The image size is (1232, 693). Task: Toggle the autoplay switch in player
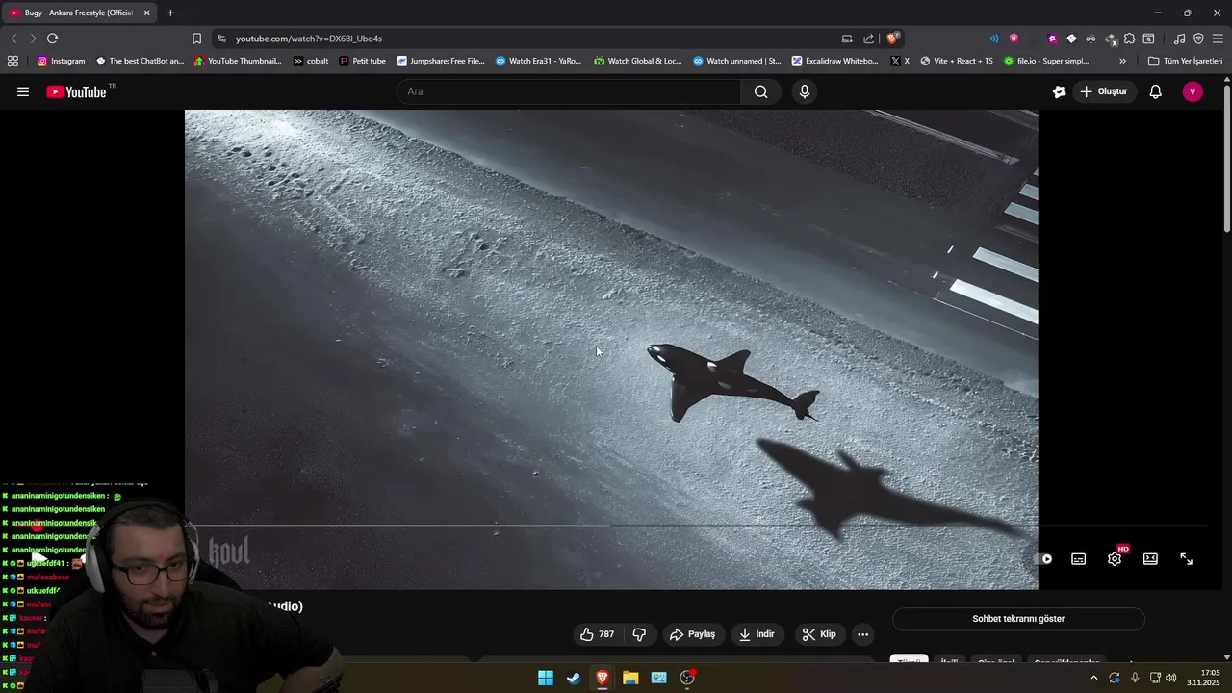click(1044, 559)
